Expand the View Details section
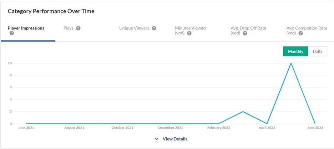334x149 pixels. click(174, 139)
